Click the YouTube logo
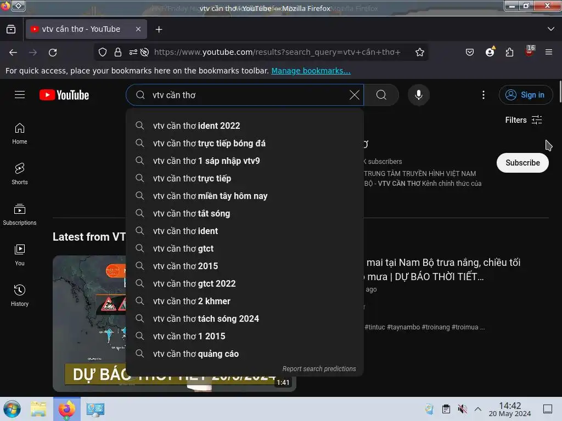 (x=64, y=95)
